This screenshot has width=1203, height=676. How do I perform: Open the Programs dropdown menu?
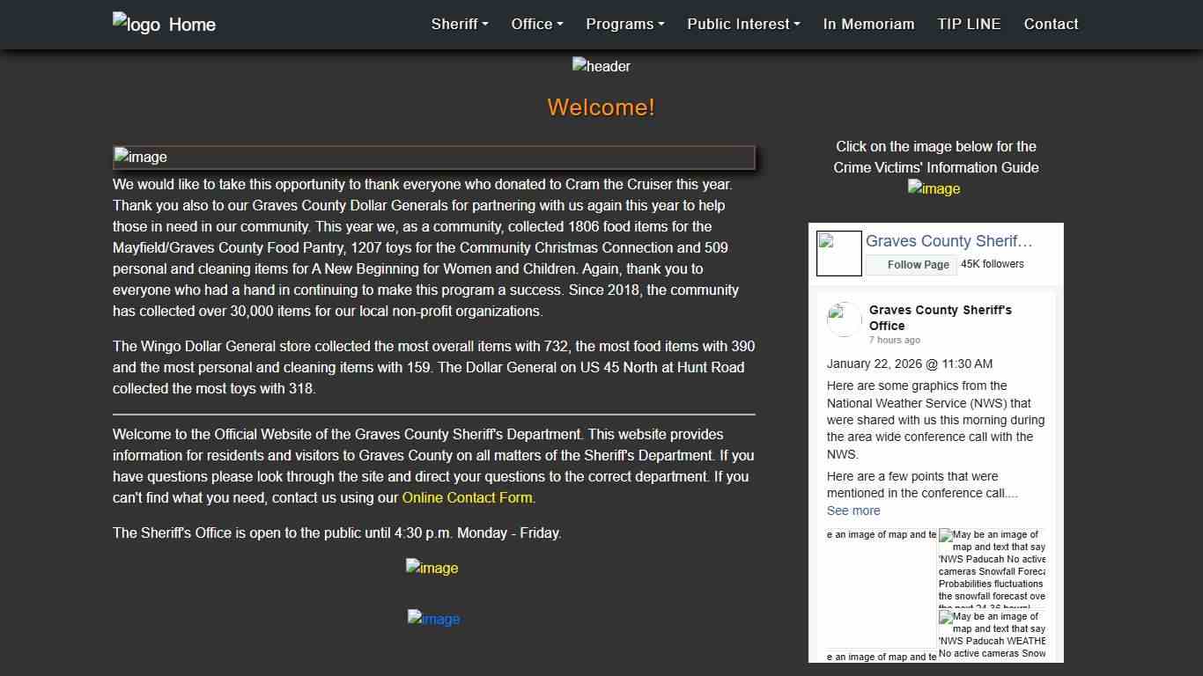click(624, 24)
